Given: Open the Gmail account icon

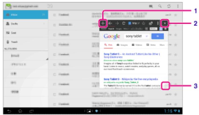Looking at the screenshot, I should tap(9, 6).
